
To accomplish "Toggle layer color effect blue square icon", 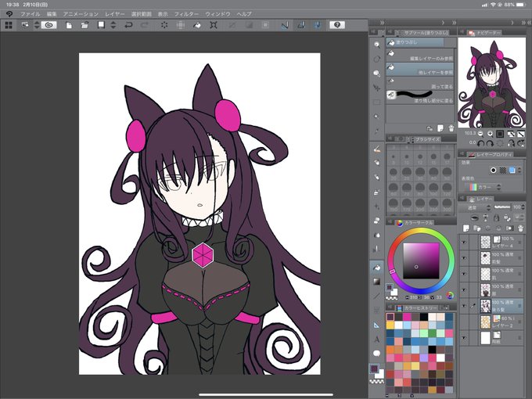I will pos(512,171).
